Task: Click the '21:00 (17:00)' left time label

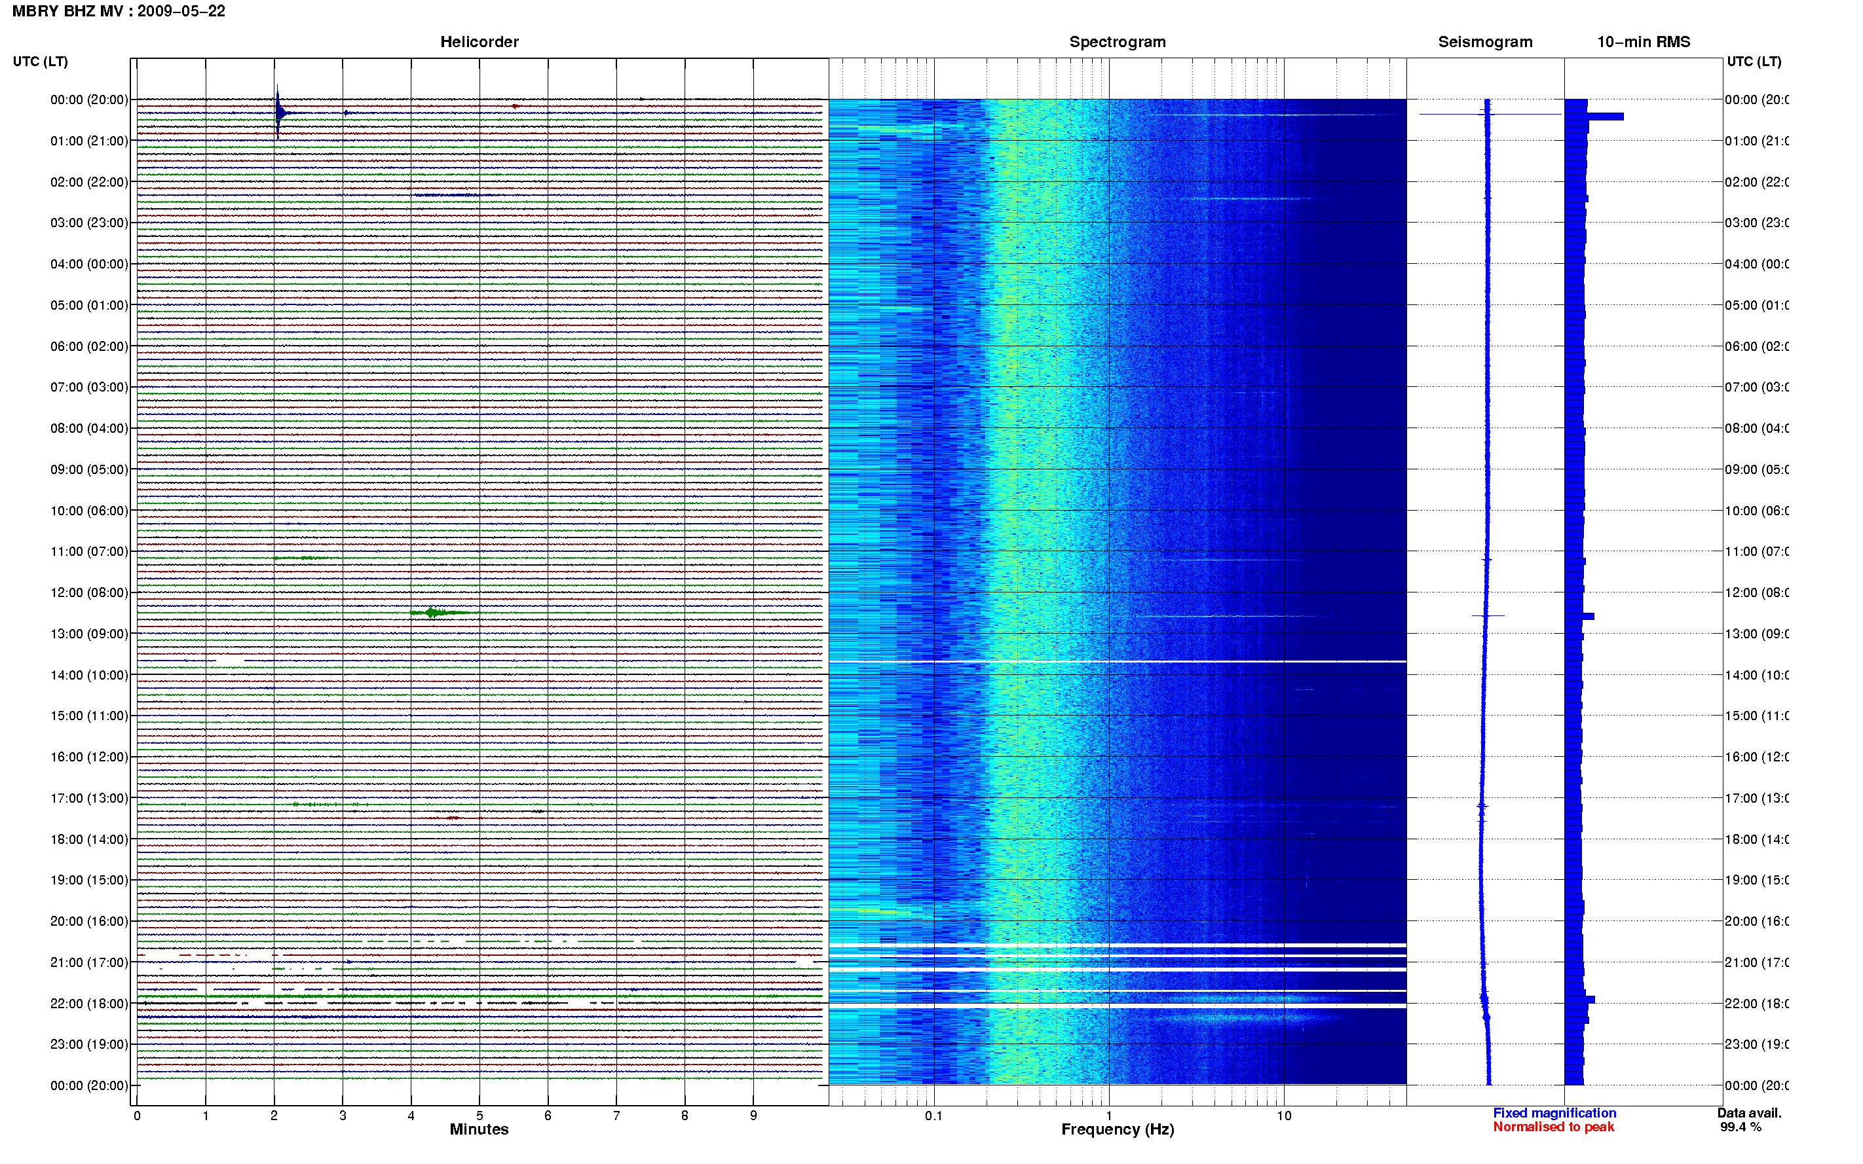Action: [89, 962]
